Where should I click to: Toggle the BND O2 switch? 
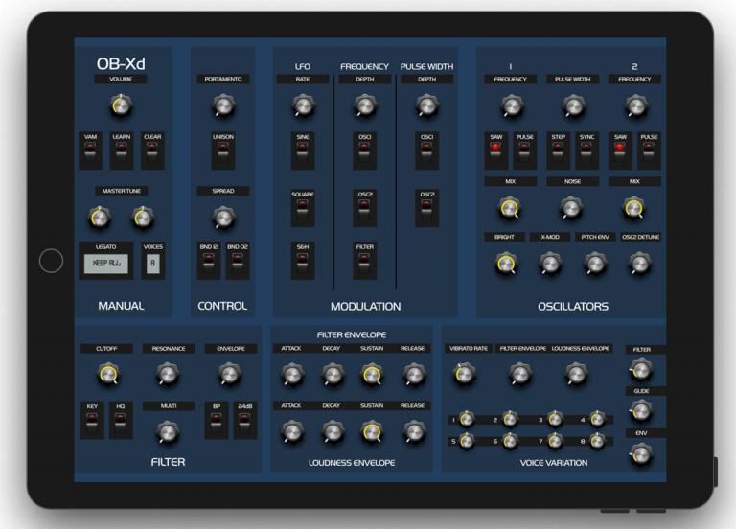click(238, 261)
